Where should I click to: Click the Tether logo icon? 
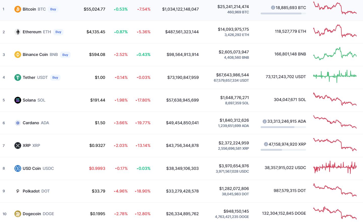(x=18, y=77)
